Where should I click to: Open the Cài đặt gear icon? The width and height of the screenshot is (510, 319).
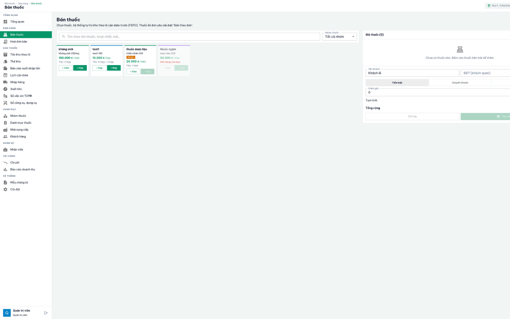pos(5,189)
